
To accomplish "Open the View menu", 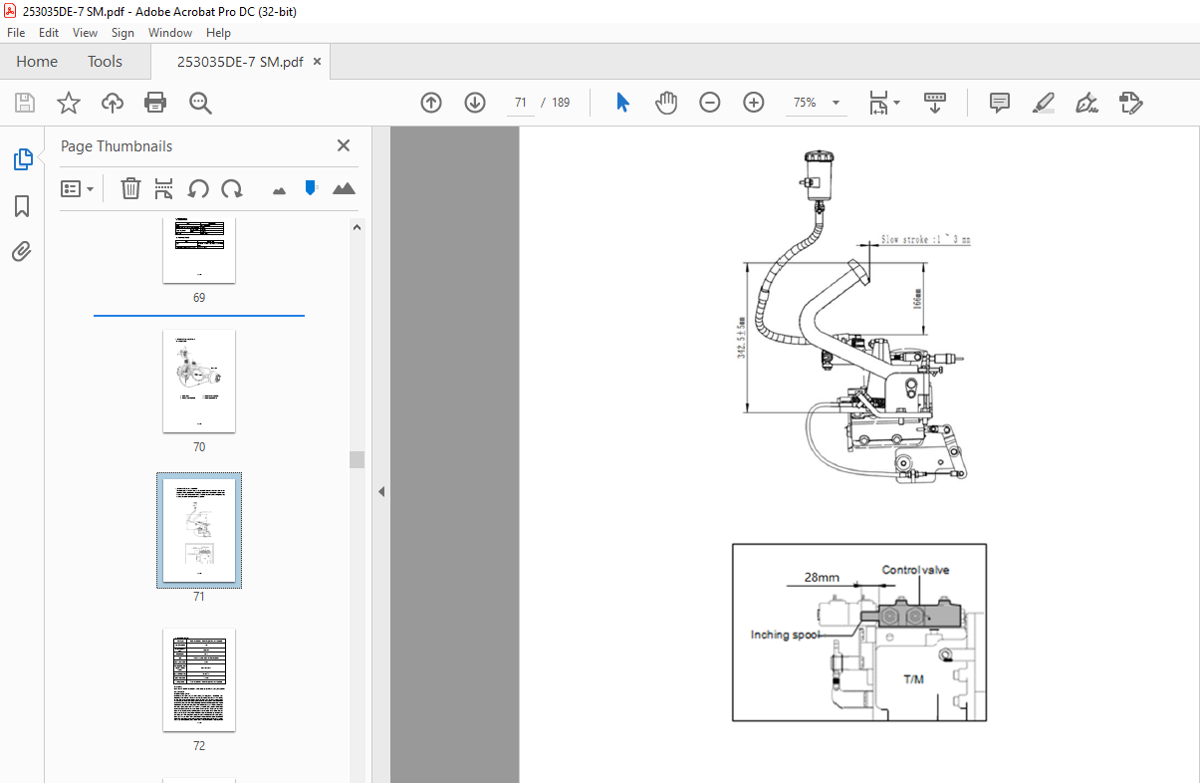I will tap(85, 33).
